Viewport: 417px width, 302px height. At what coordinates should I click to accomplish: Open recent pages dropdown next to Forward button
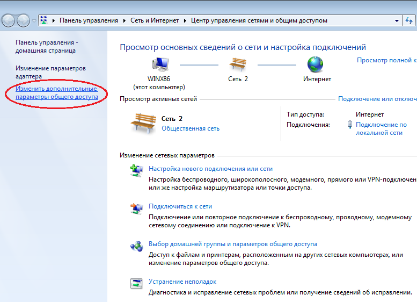click(x=35, y=20)
